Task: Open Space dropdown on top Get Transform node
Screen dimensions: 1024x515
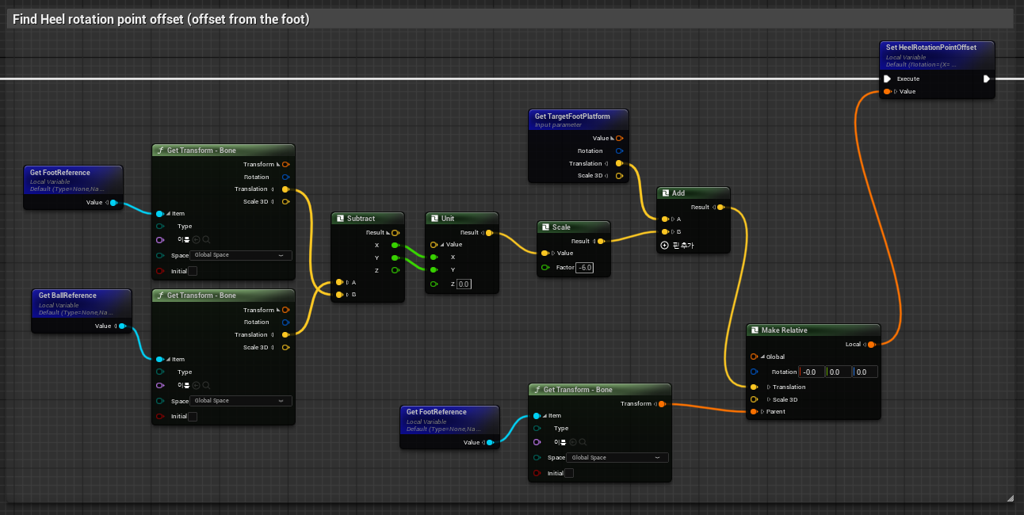Action: click(x=242, y=255)
